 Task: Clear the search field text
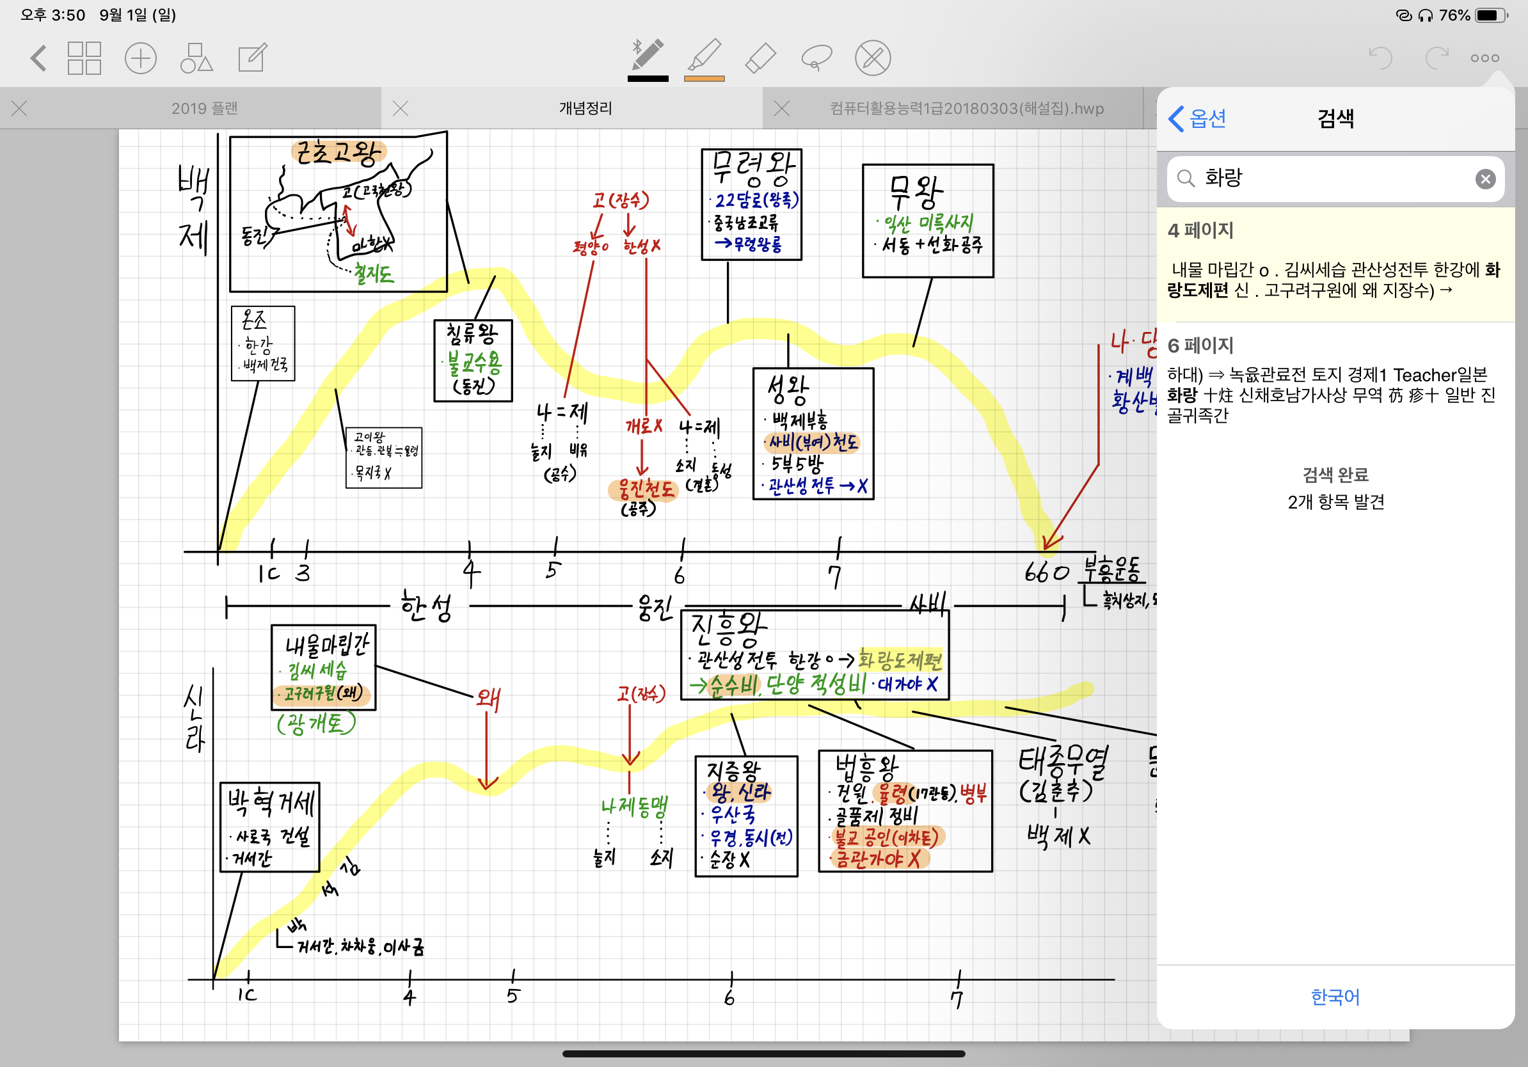tap(1484, 178)
